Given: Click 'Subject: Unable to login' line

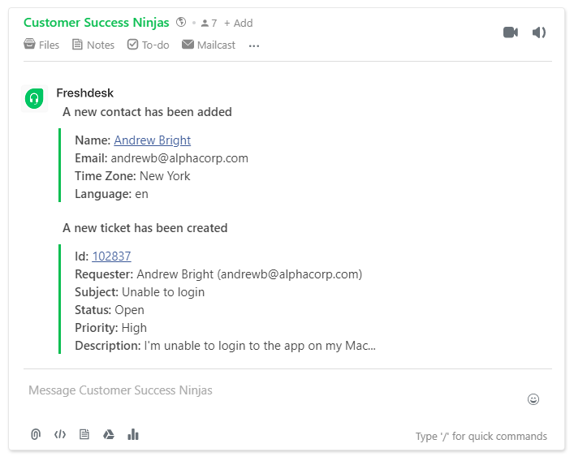Looking at the screenshot, I should 140,292.
